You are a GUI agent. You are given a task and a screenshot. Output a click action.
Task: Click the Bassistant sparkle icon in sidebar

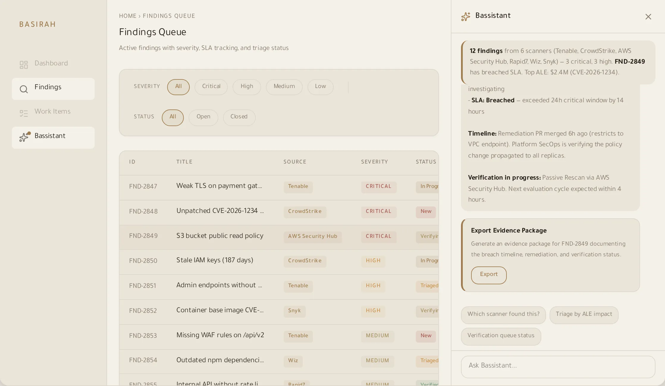[24, 137]
